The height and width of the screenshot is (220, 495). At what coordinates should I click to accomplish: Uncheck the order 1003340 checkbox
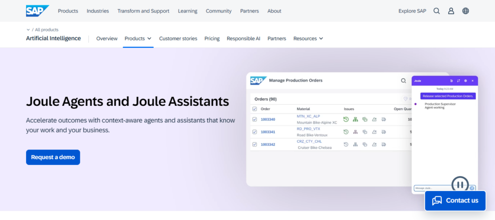[x=255, y=119]
